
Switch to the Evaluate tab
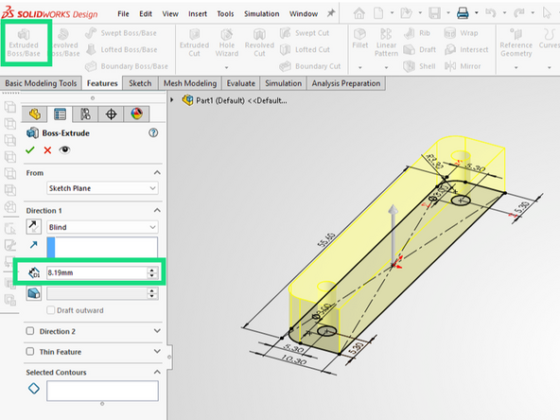pos(241,83)
